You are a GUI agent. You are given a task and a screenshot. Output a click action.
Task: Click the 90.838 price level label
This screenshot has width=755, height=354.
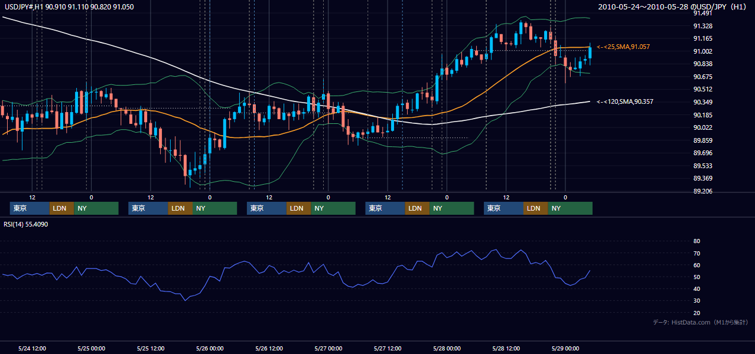[703, 64]
